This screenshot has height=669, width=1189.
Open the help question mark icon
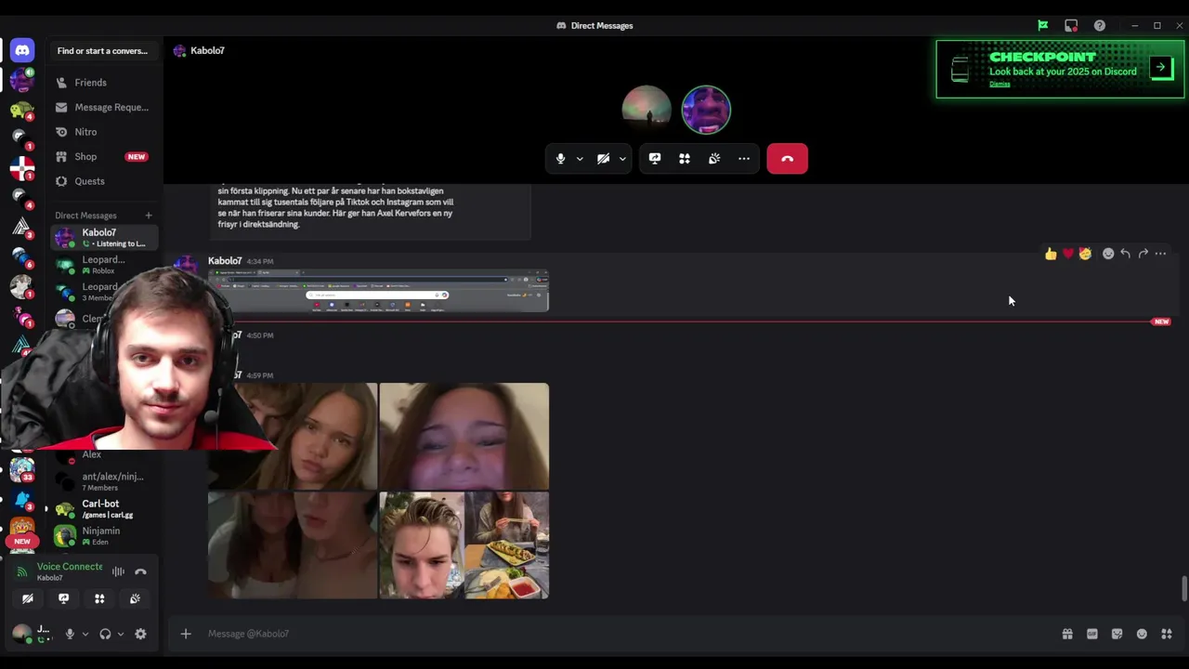(1100, 25)
